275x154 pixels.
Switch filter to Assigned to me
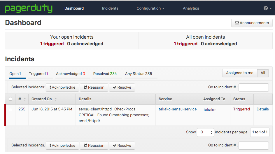coord(240,73)
